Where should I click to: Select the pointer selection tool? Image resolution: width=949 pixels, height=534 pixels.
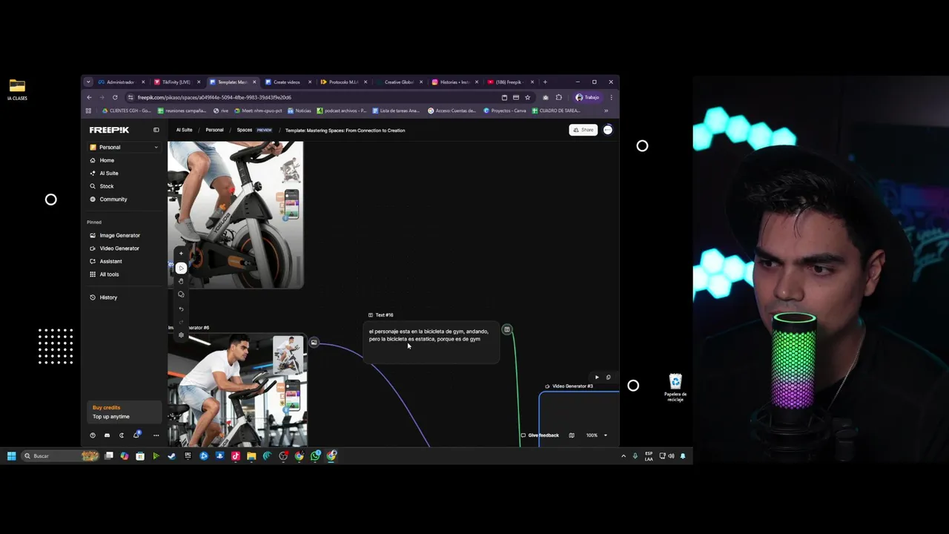181,268
